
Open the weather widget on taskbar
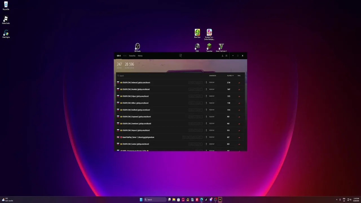point(8,200)
